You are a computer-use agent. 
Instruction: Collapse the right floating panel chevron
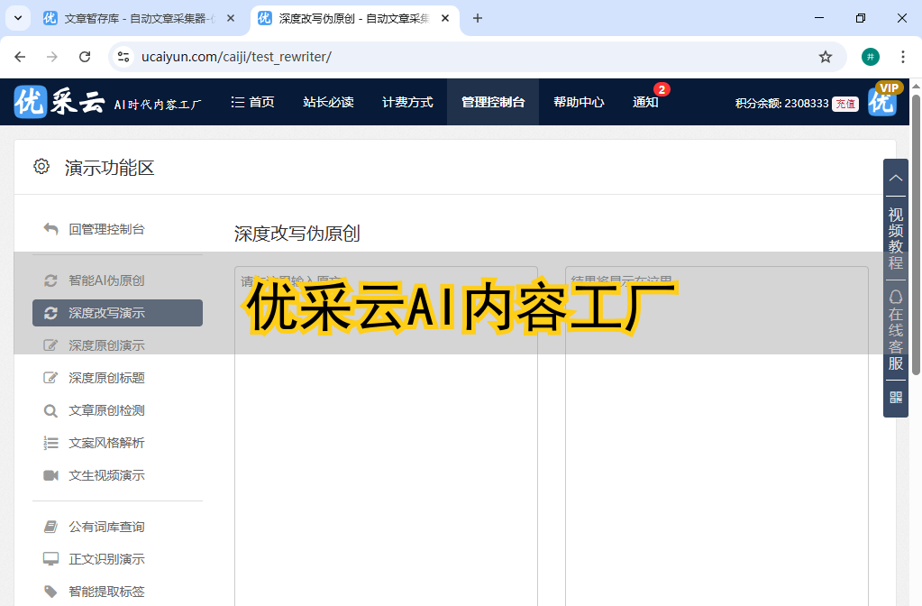[896, 179]
